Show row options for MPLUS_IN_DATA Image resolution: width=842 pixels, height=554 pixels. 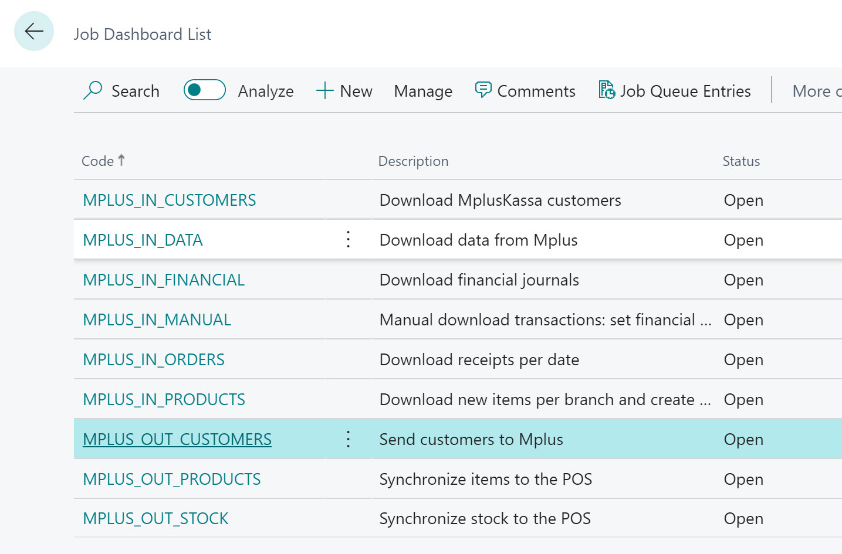(x=348, y=239)
